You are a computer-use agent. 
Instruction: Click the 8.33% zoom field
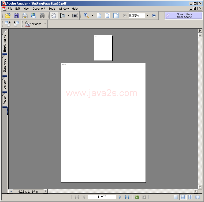[137, 16]
